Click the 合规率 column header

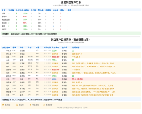click(x=26, y=10)
